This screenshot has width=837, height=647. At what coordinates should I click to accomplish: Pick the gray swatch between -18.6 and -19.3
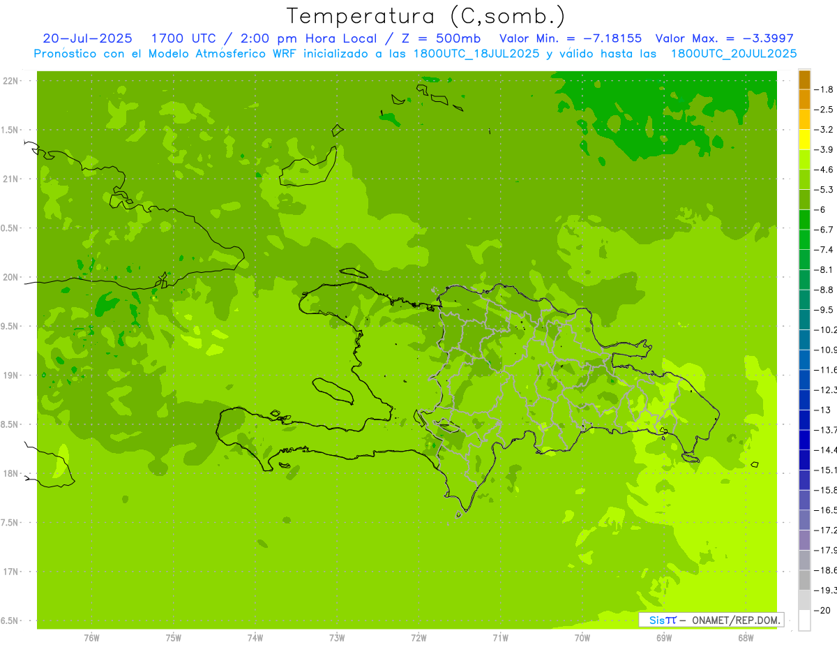point(804,580)
